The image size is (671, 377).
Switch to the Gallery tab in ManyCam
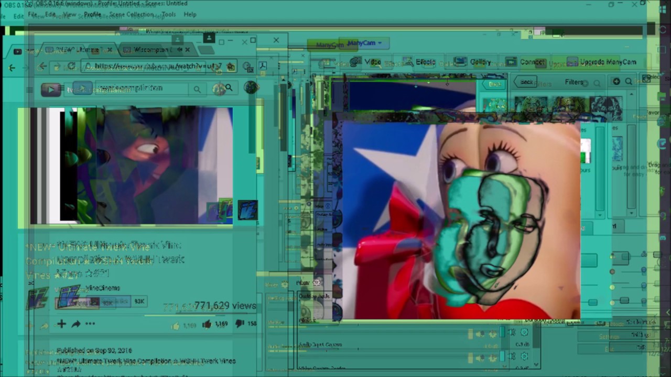click(x=472, y=62)
